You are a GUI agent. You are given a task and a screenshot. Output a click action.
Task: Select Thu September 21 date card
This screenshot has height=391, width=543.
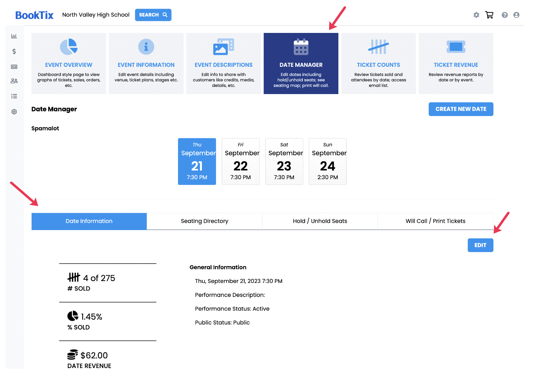tap(197, 162)
